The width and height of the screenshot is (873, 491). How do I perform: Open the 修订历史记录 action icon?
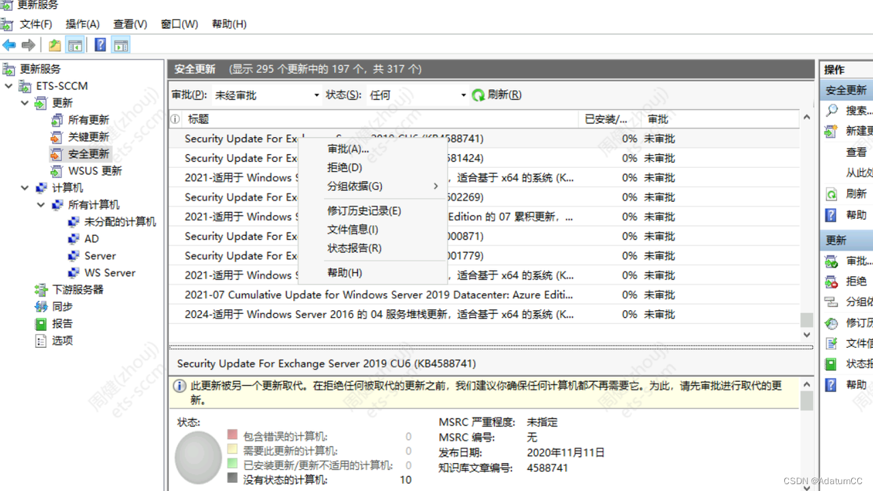(x=831, y=322)
